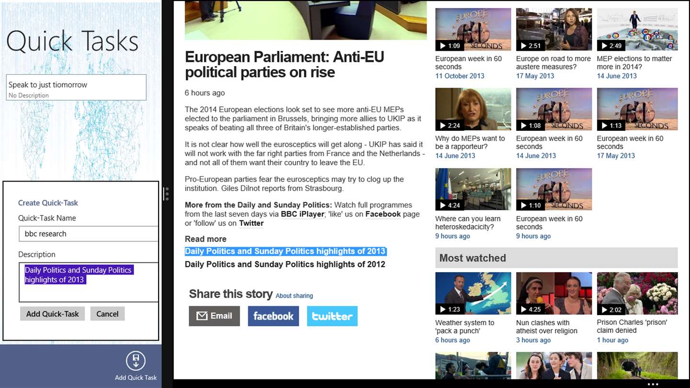Open the Facebook link in article text
The height and width of the screenshot is (388, 690).
pos(383,214)
